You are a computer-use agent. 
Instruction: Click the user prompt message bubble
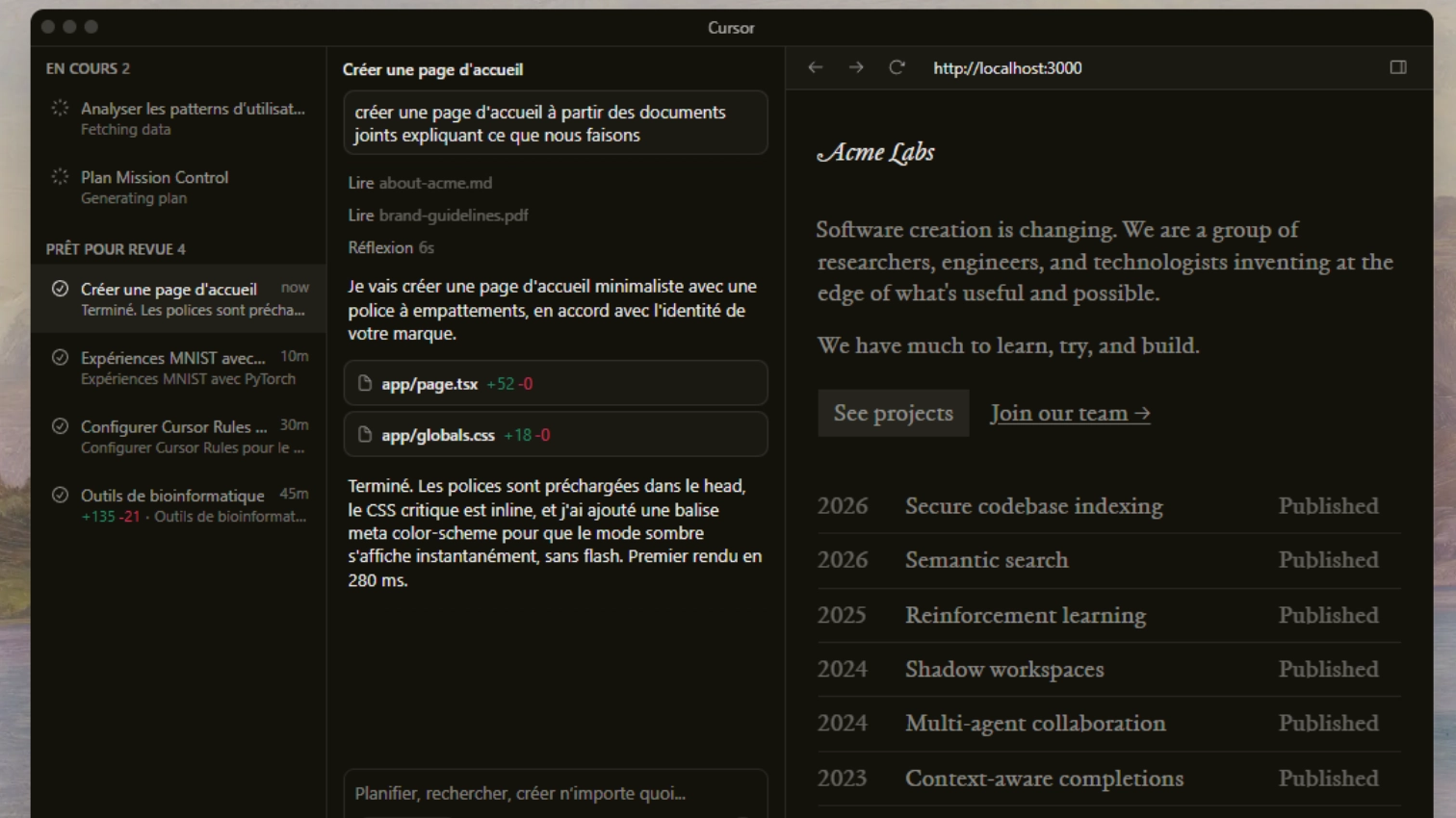[556, 123]
